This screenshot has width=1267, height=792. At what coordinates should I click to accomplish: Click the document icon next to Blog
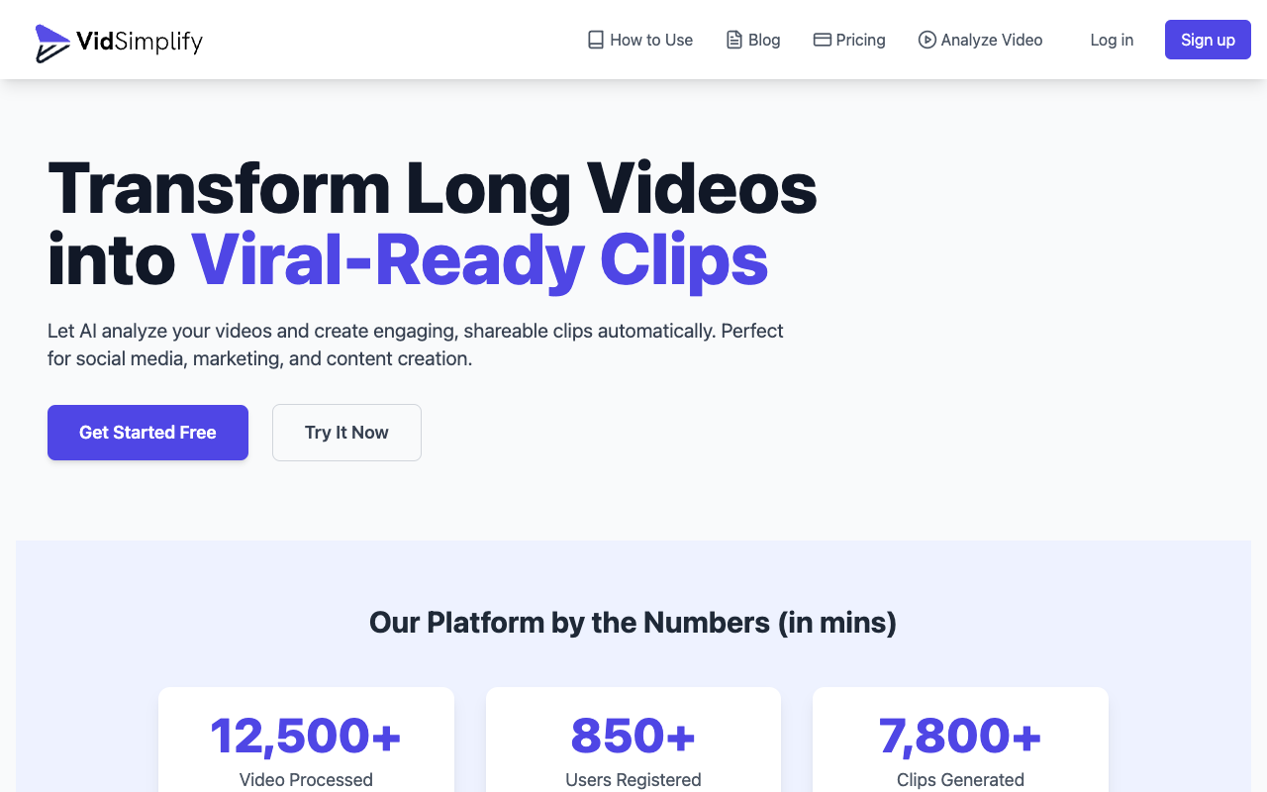click(732, 39)
